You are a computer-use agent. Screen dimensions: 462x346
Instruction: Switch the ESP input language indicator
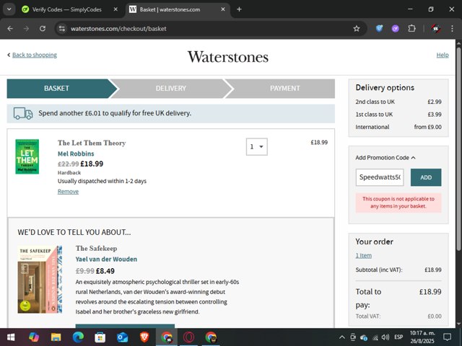click(398, 337)
